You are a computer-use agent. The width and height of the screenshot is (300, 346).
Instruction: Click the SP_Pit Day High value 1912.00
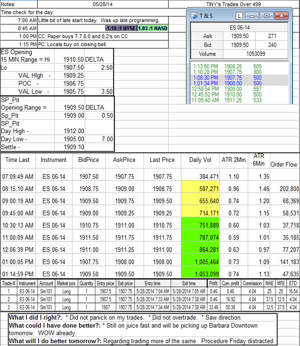pos(74,131)
